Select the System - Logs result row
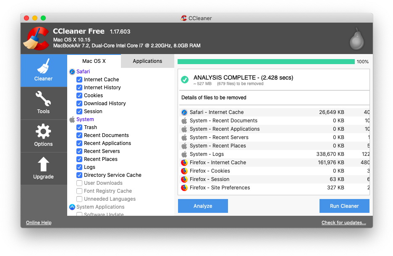Image resolution: width=393 pixels, height=256 pixels. (274, 154)
